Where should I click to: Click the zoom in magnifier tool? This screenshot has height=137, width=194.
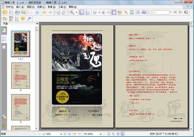coord(72,12)
